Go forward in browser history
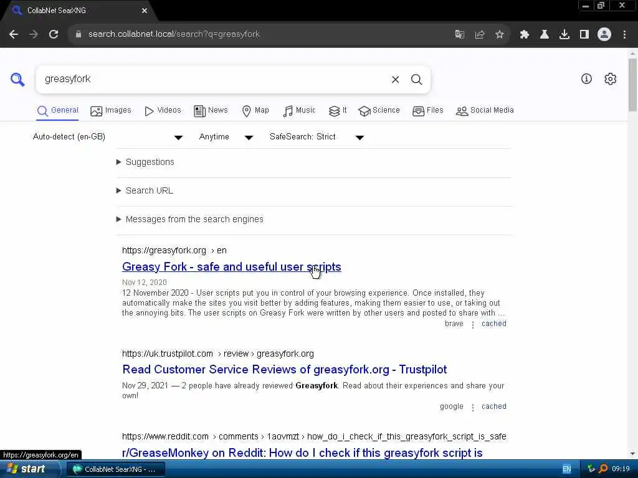 coord(34,34)
